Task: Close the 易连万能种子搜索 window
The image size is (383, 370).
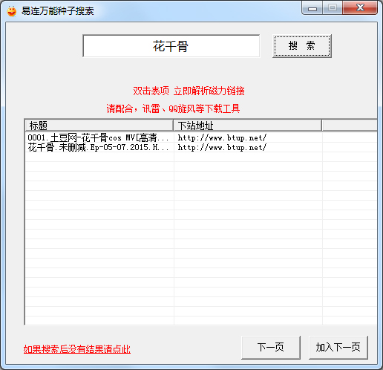Action: (x=360, y=8)
